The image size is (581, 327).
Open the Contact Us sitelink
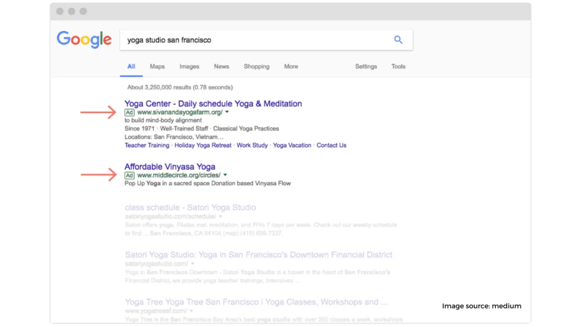click(331, 145)
